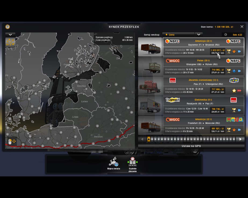Select Potas Glasgow to Rzhev job
The image size is (248, 198).
coord(203,67)
